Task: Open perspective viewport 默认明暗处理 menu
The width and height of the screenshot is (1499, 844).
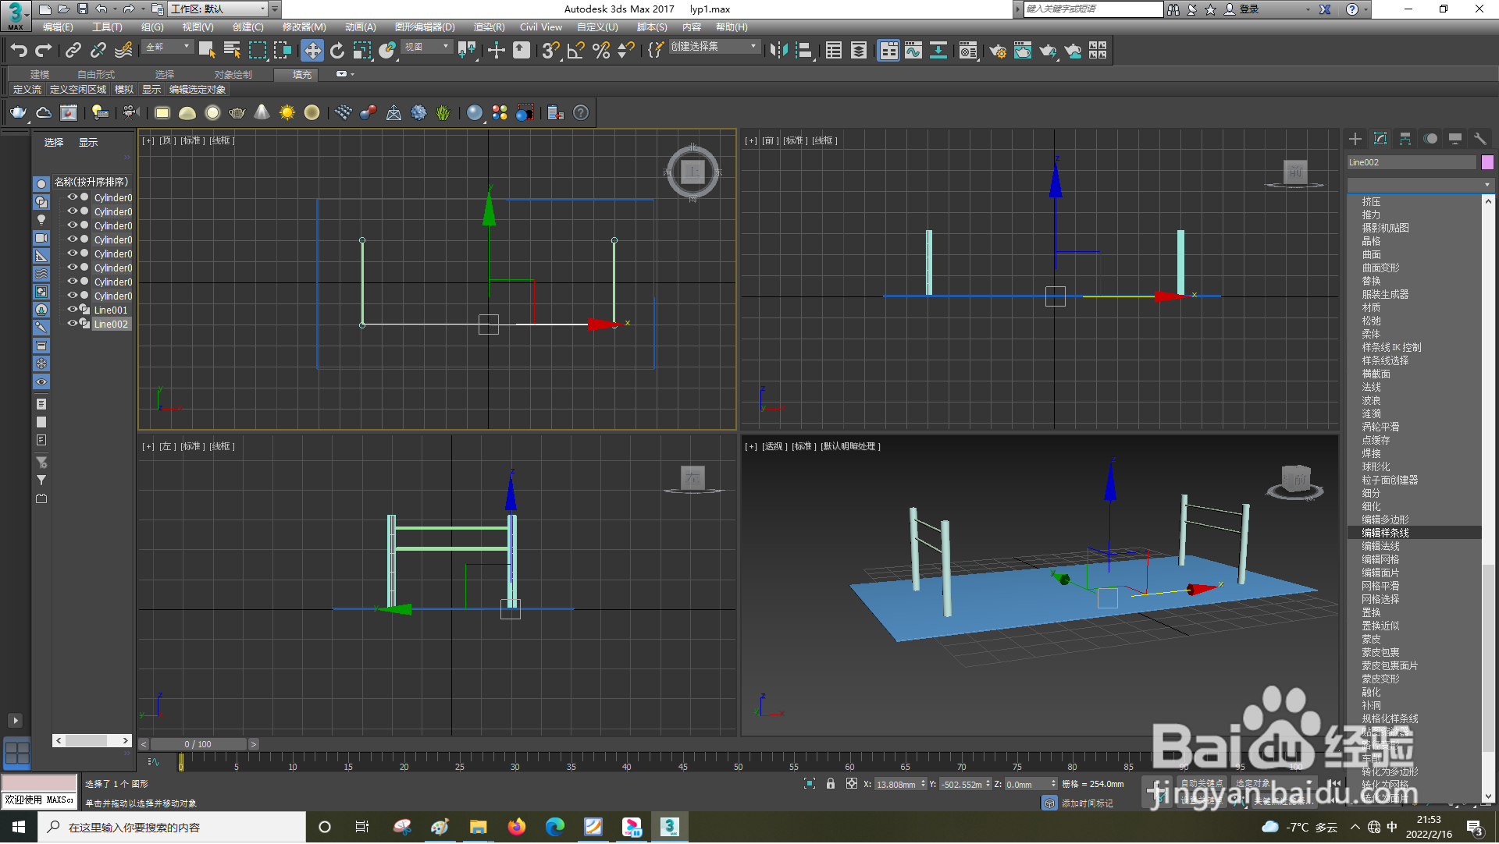Action: point(851,447)
